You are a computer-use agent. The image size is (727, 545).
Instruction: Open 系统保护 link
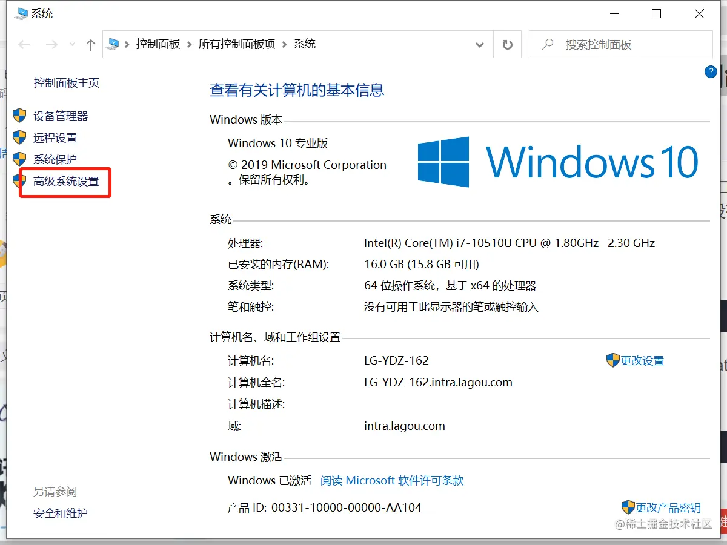[x=55, y=159]
